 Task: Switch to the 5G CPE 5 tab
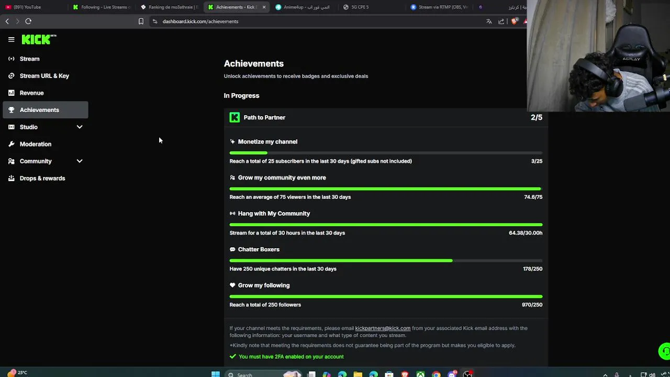pyautogui.click(x=372, y=7)
